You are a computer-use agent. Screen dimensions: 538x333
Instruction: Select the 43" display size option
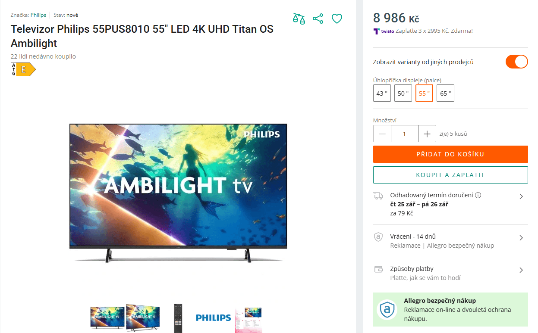[x=382, y=93]
